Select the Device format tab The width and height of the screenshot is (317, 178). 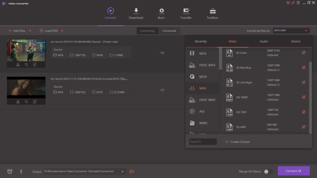[296, 41]
